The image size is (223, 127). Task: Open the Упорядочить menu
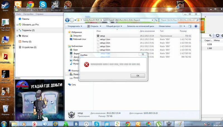[x=75, y=26]
